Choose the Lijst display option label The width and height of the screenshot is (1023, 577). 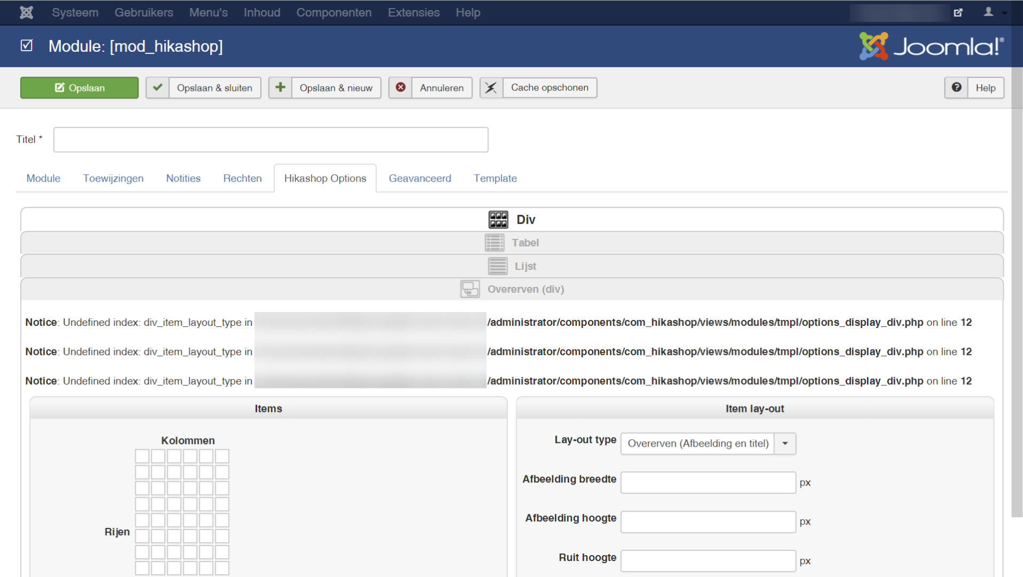point(525,266)
